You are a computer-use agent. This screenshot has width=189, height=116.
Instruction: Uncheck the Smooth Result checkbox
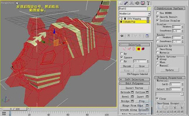pyautogui.click(x=157, y=17)
